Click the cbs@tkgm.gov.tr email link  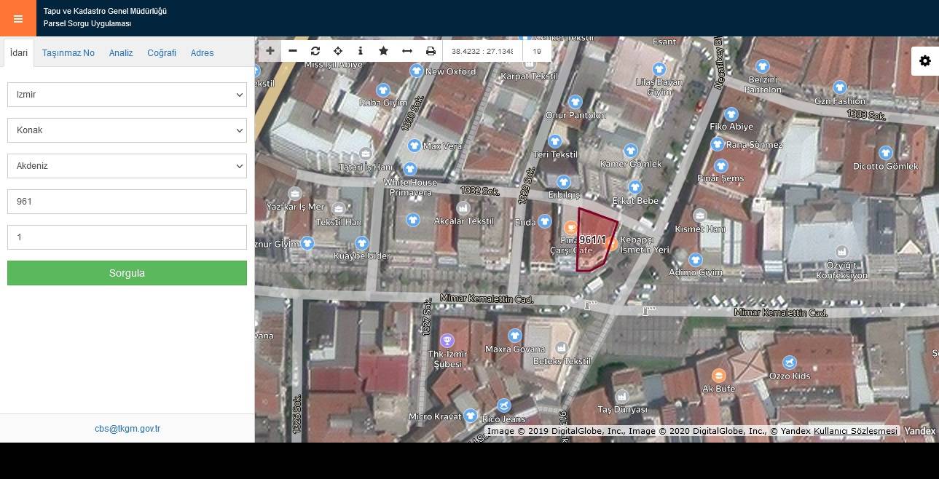click(127, 429)
